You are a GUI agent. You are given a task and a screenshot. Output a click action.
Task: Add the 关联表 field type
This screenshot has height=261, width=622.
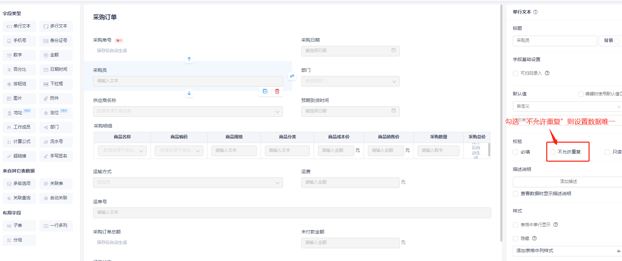click(x=56, y=184)
